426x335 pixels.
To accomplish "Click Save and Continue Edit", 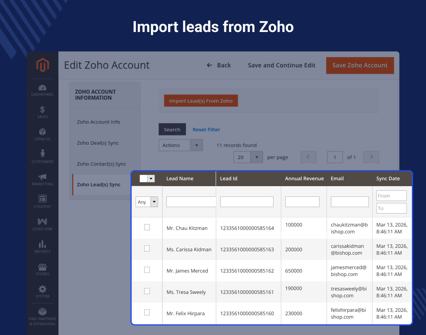I will pos(281,65).
